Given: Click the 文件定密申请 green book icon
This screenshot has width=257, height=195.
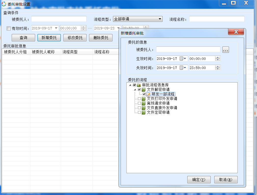Looking at the screenshot, I should [x=144, y=112].
